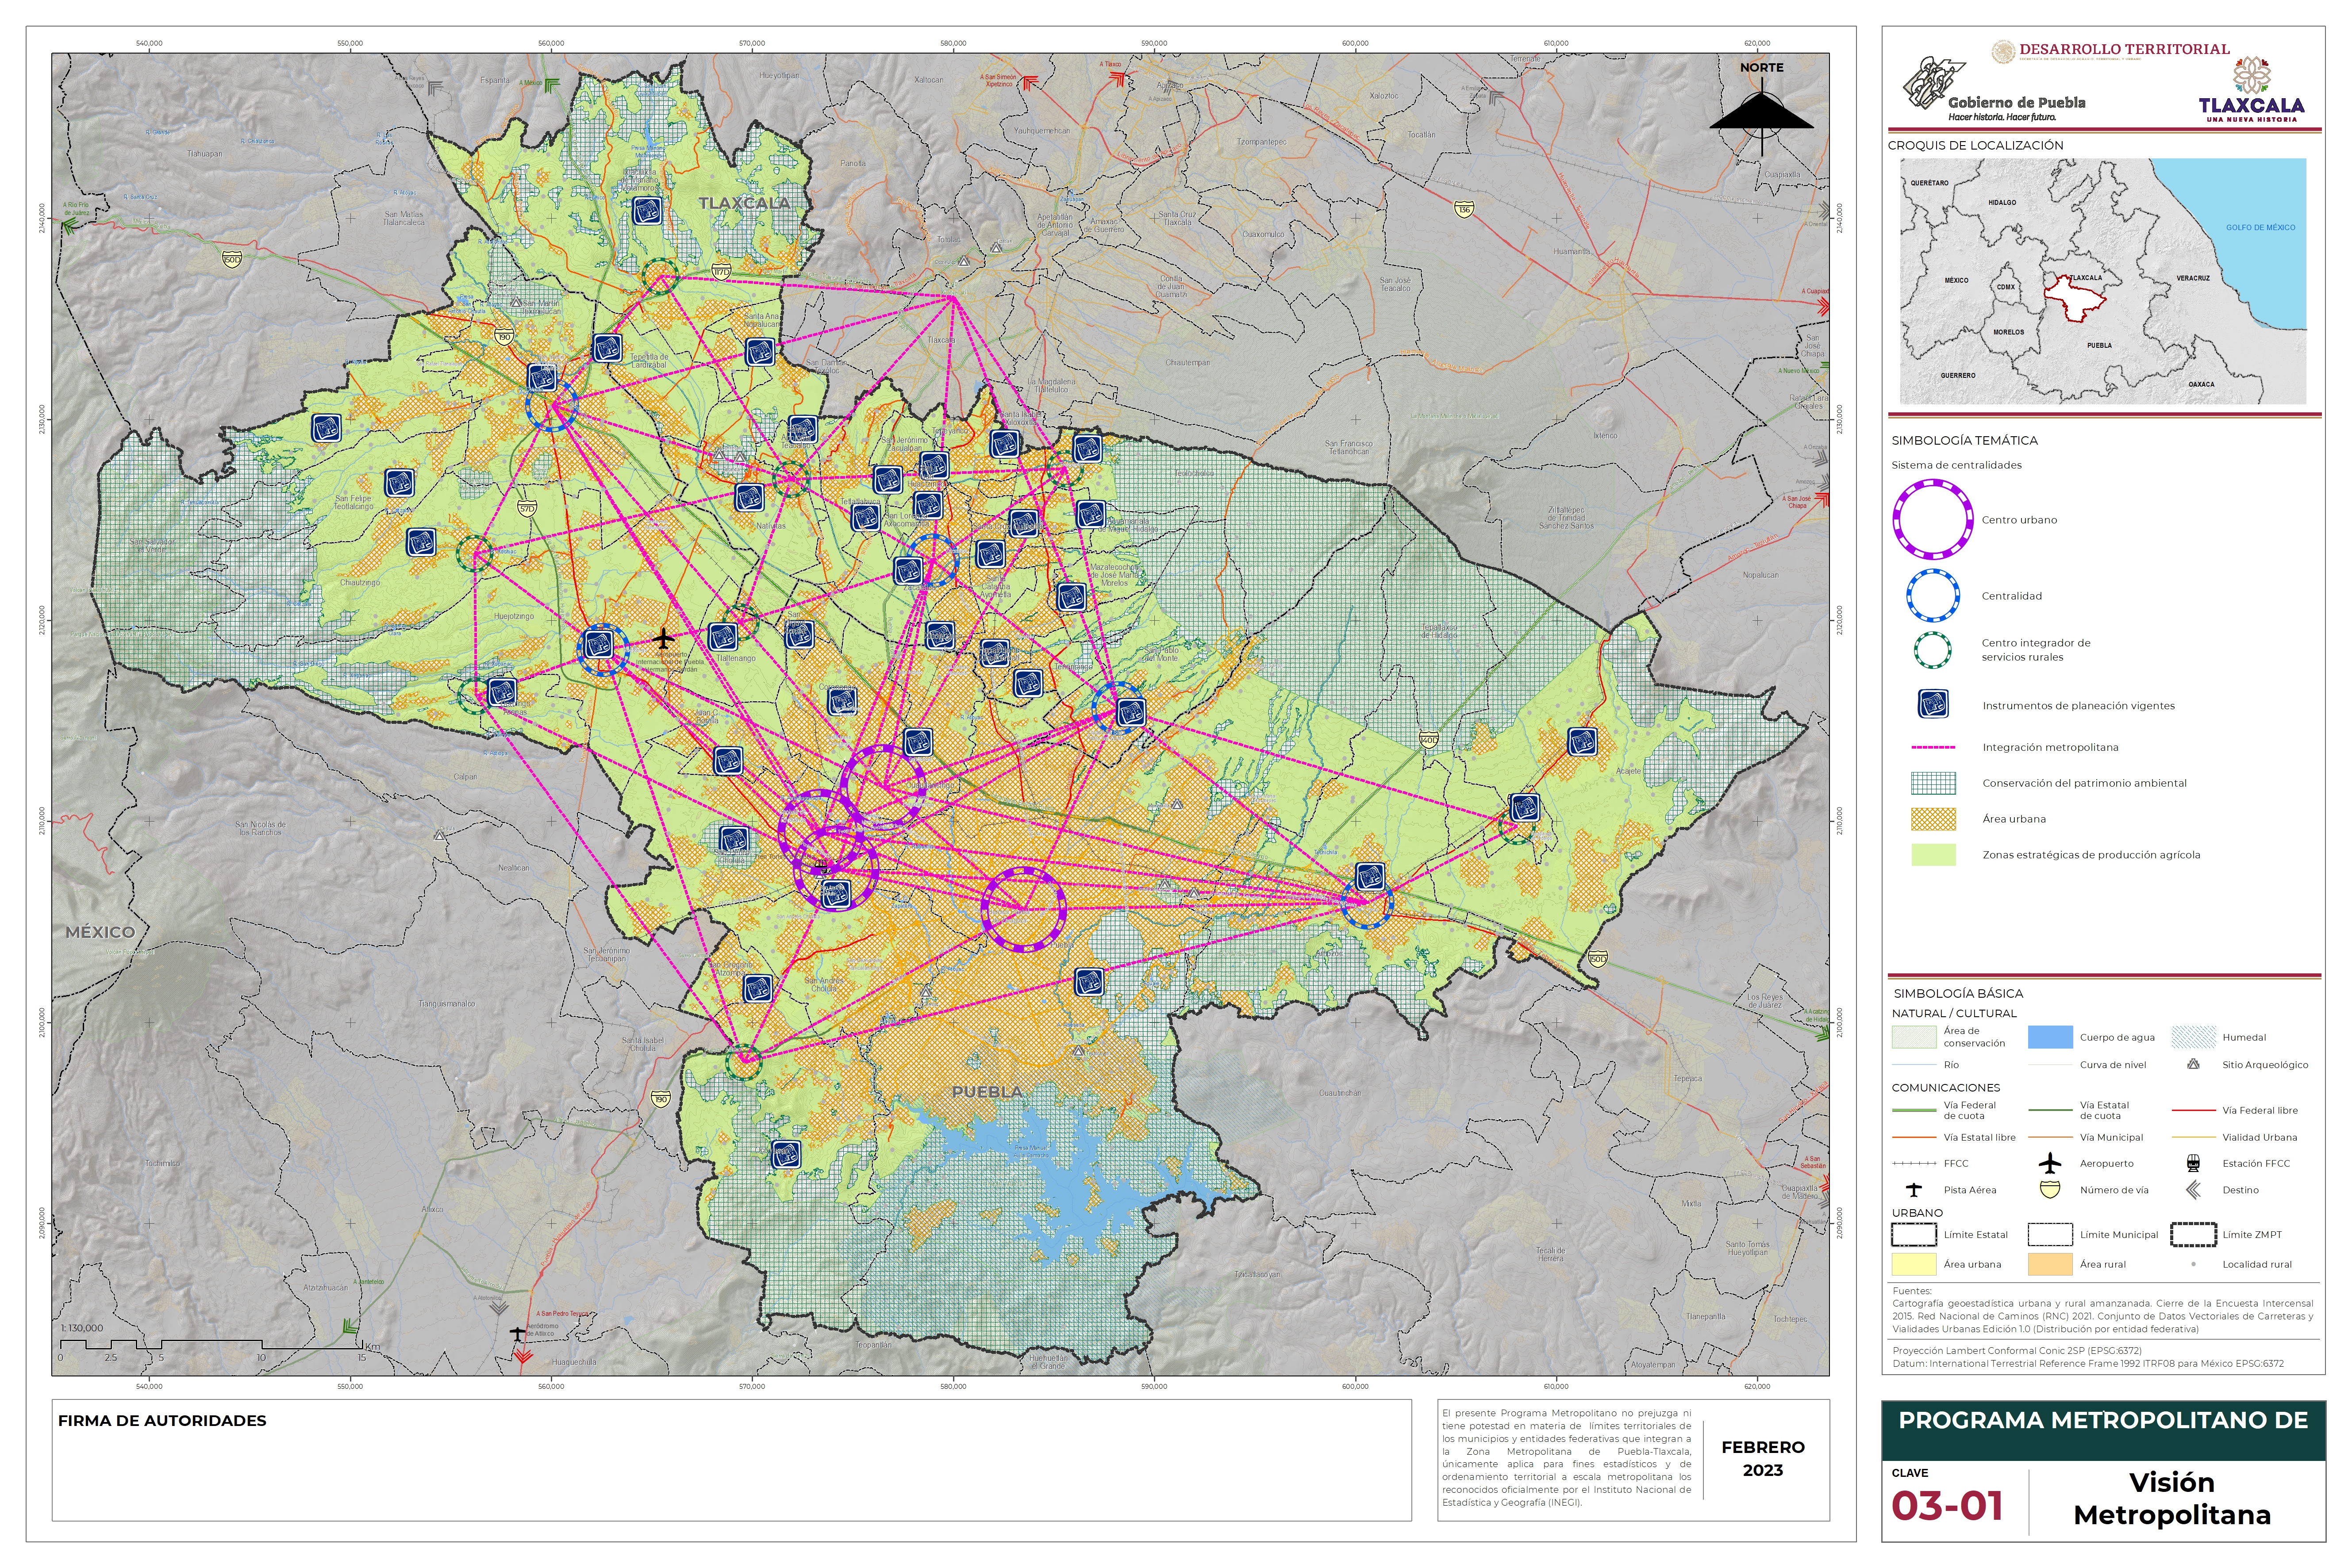Click the Vía Estatal libre line sample
This screenshot has width=2352, height=1568.
(1914, 1137)
